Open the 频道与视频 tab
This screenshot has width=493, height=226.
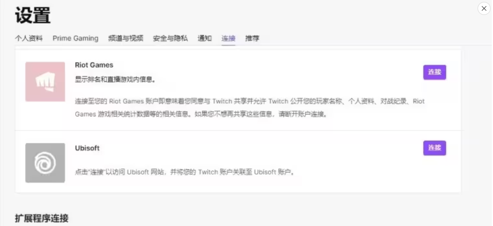126,38
